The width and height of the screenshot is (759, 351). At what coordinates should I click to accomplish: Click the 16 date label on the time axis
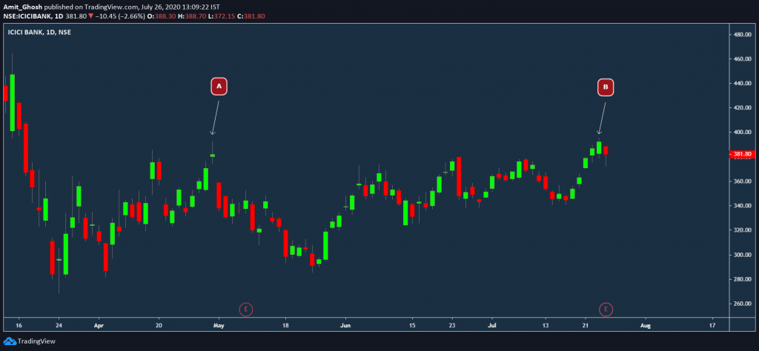coord(19,326)
